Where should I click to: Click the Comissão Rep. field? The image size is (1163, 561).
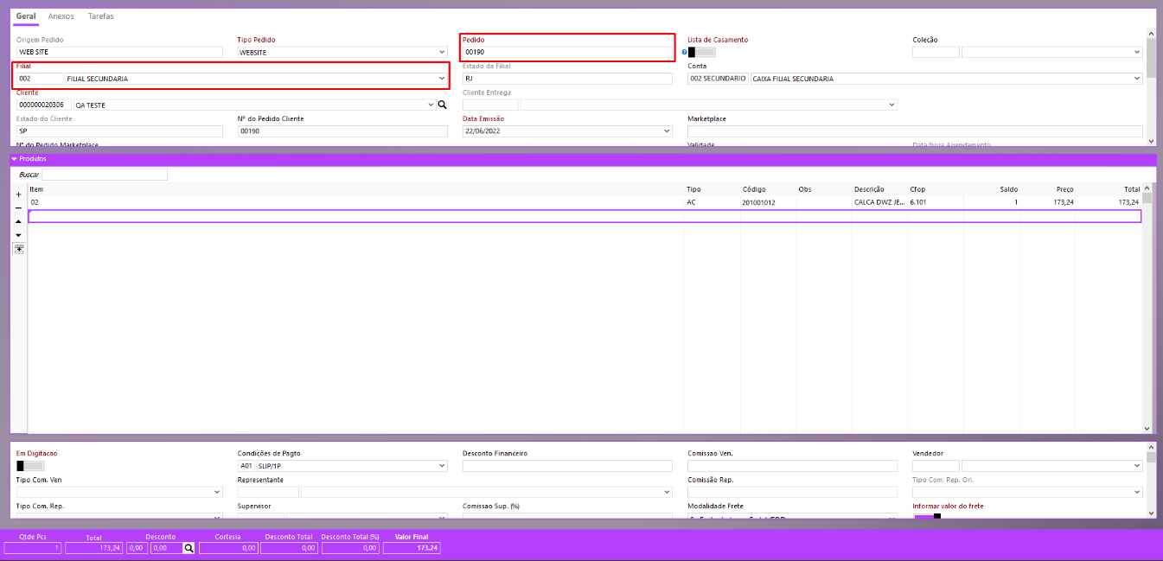pos(793,492)
